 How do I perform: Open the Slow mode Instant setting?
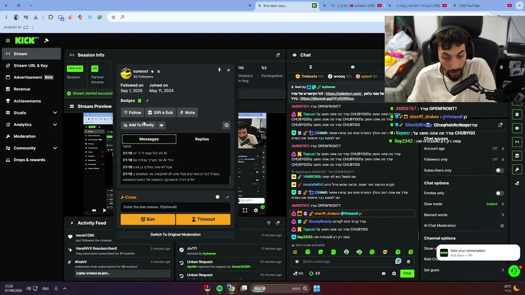click(x=464, y=204)
